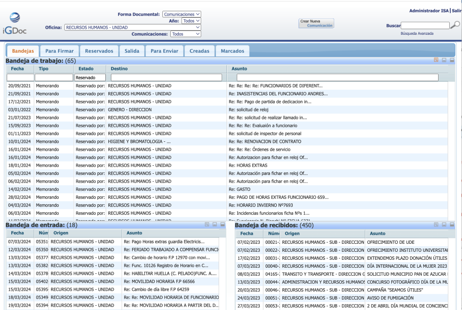Click Crear Nueva Comunicación button
The width and height of the screenshot is (462, 310).
click(x=317, y=23)
